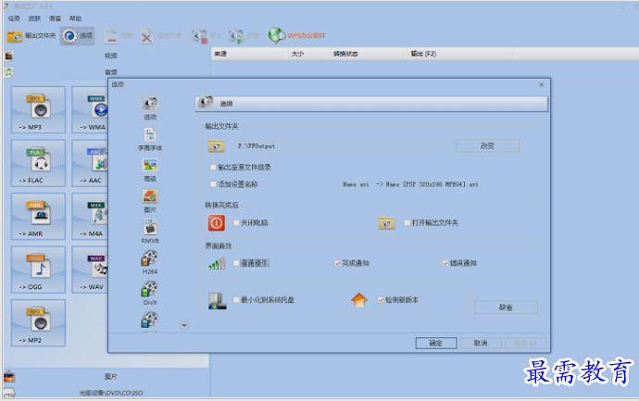Click the 大小 column header
639x401 pixels.
308,54
